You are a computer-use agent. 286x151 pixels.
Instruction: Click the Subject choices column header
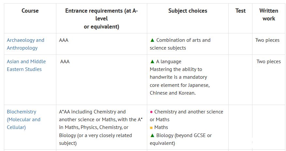pyautogui.click(x=188, y=11)
